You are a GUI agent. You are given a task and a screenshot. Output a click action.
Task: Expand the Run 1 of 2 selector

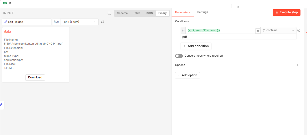click(x=79, y=22)
